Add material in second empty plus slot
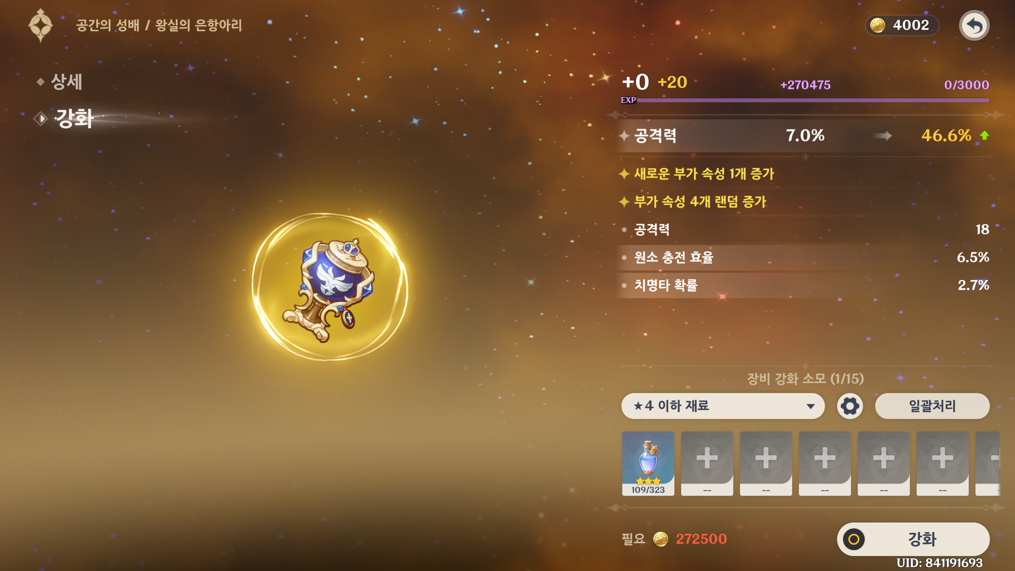Image resolution: width=1015 pixels, height=571 pixels. tap(766, 463)
